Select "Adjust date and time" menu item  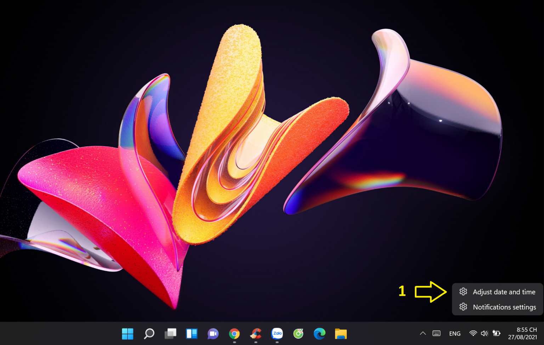(504, 292)
